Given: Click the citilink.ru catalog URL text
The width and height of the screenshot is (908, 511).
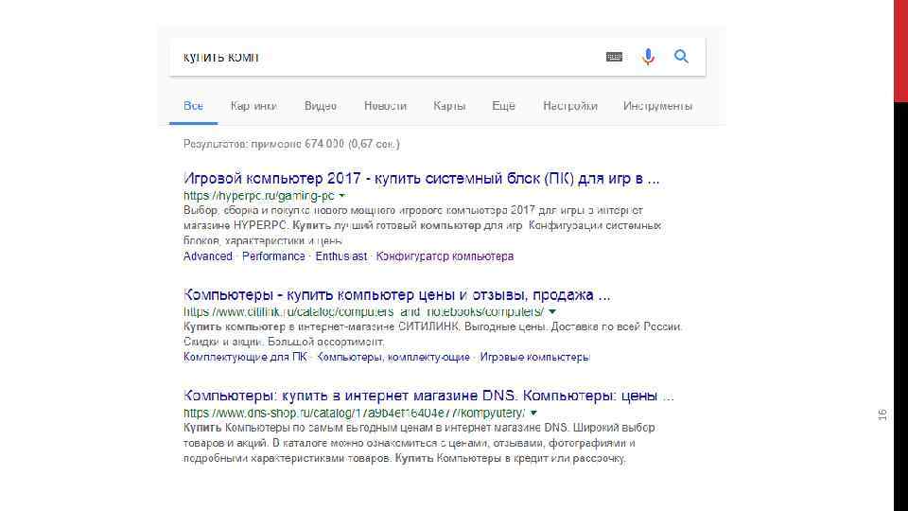Looking at the screenshot, I should click(363, 311).
